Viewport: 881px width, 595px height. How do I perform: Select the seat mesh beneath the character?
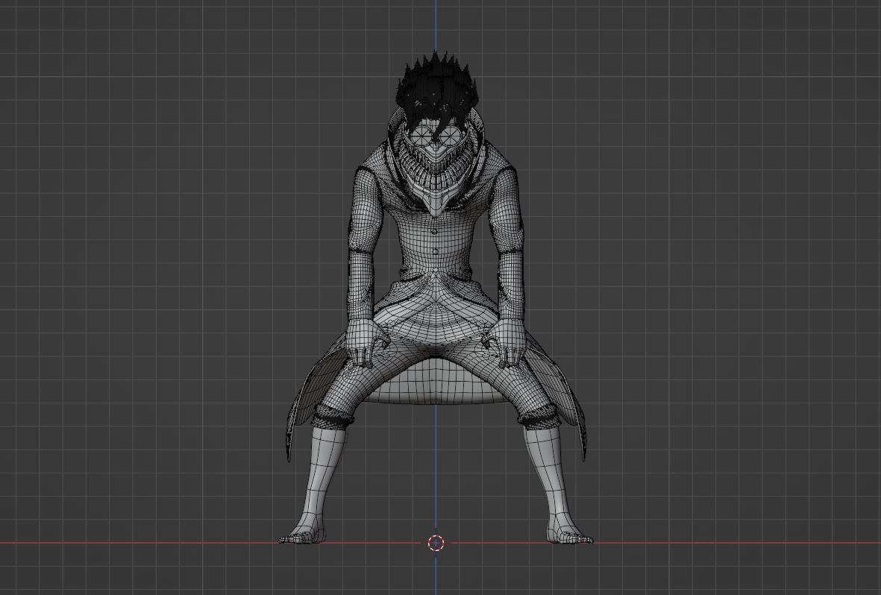[436, 383]
